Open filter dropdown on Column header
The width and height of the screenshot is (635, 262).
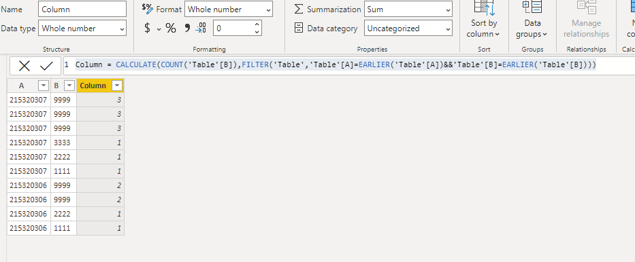point(117,86)
